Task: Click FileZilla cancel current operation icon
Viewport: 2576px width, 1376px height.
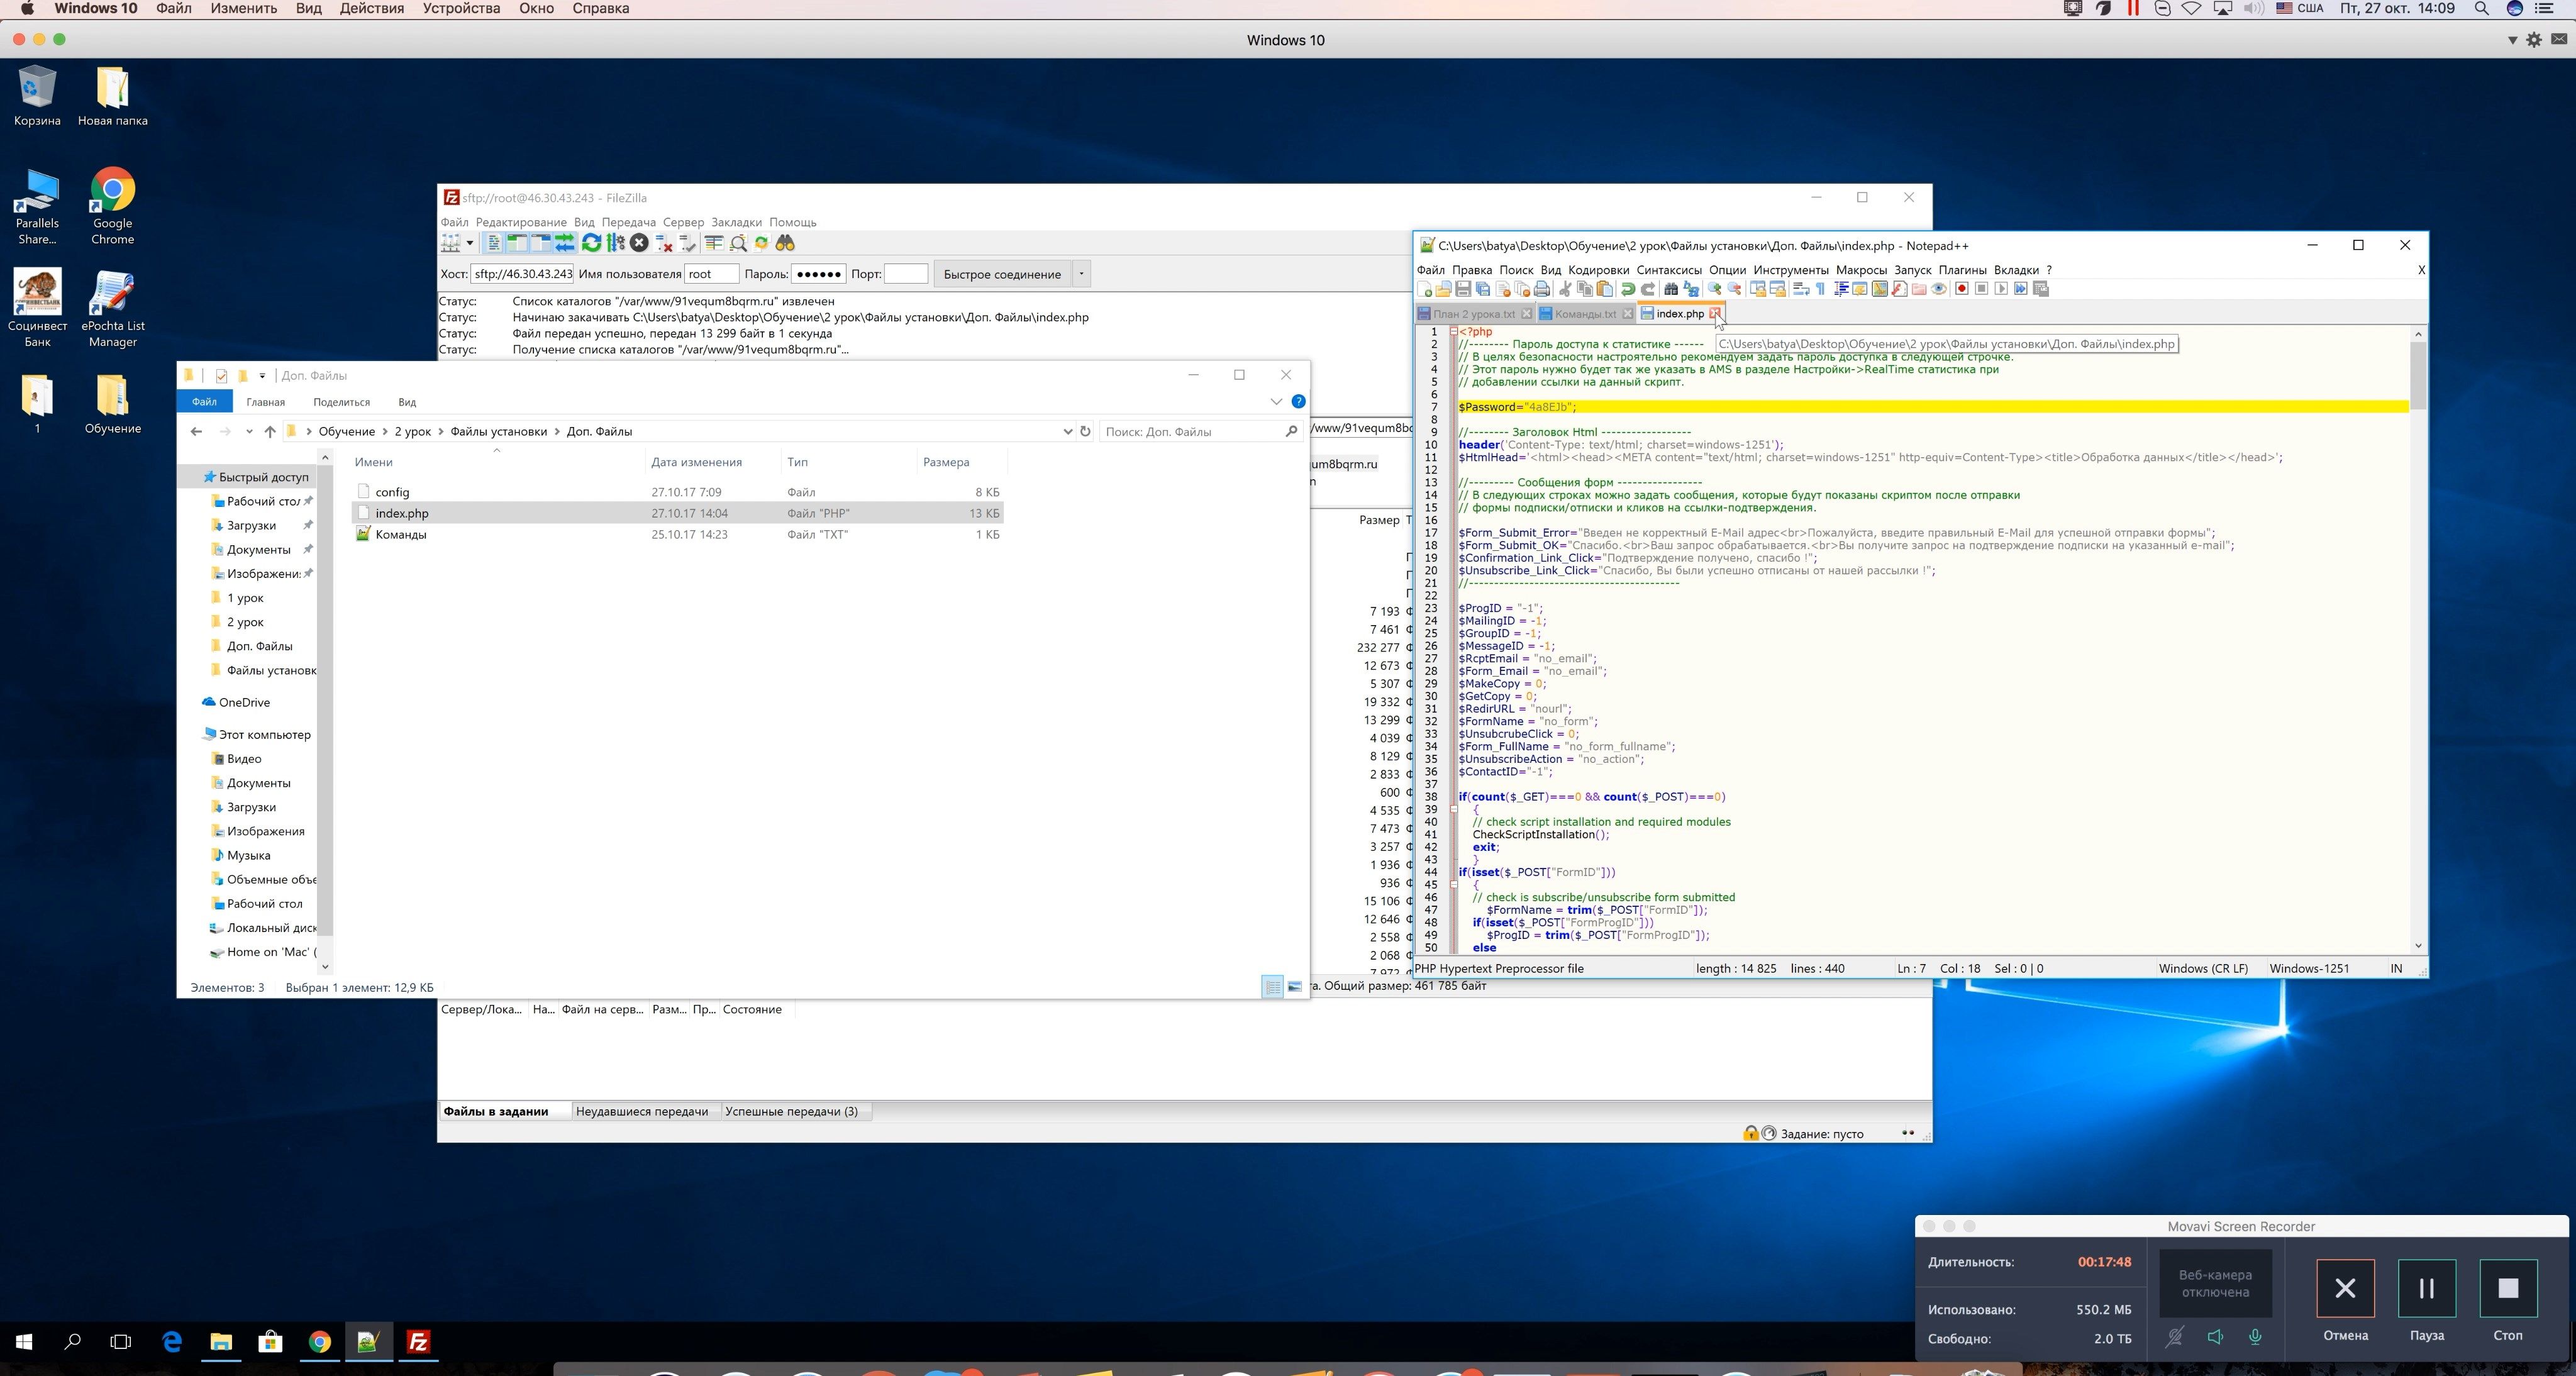Action: pos(639,244)
